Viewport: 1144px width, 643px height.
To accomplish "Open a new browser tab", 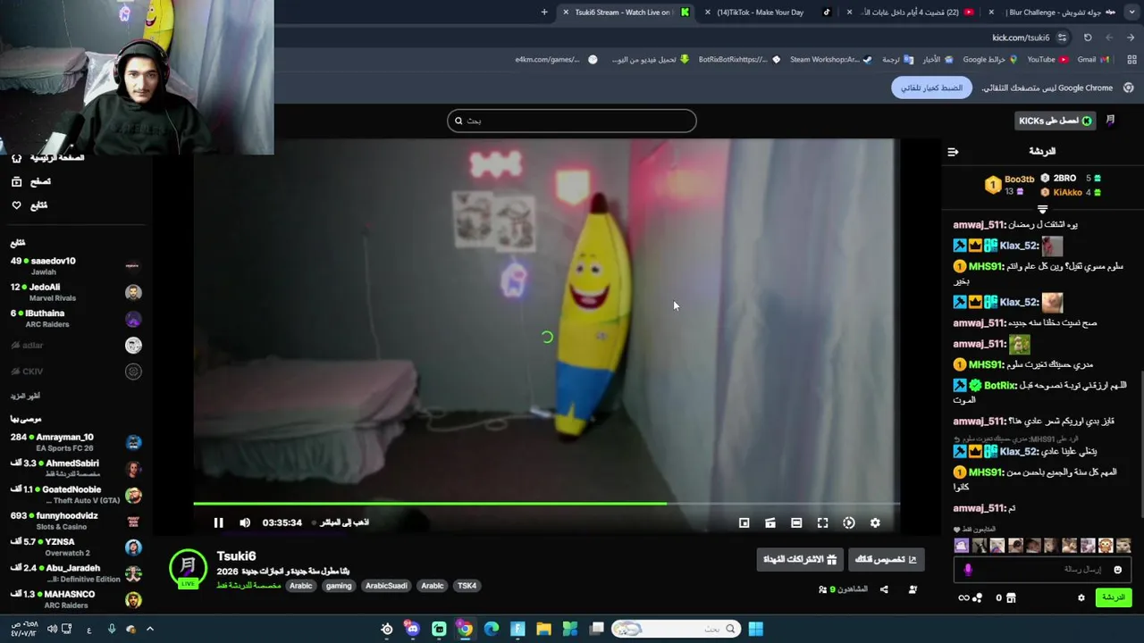I will point(544,13).
